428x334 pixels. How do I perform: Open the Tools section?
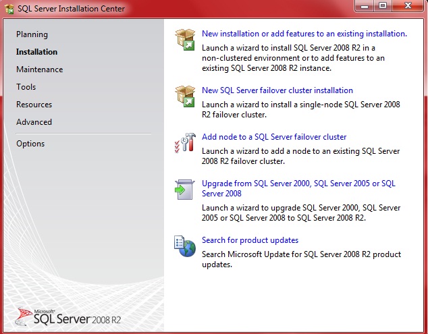pyautogui.click(x=26, y=87)
